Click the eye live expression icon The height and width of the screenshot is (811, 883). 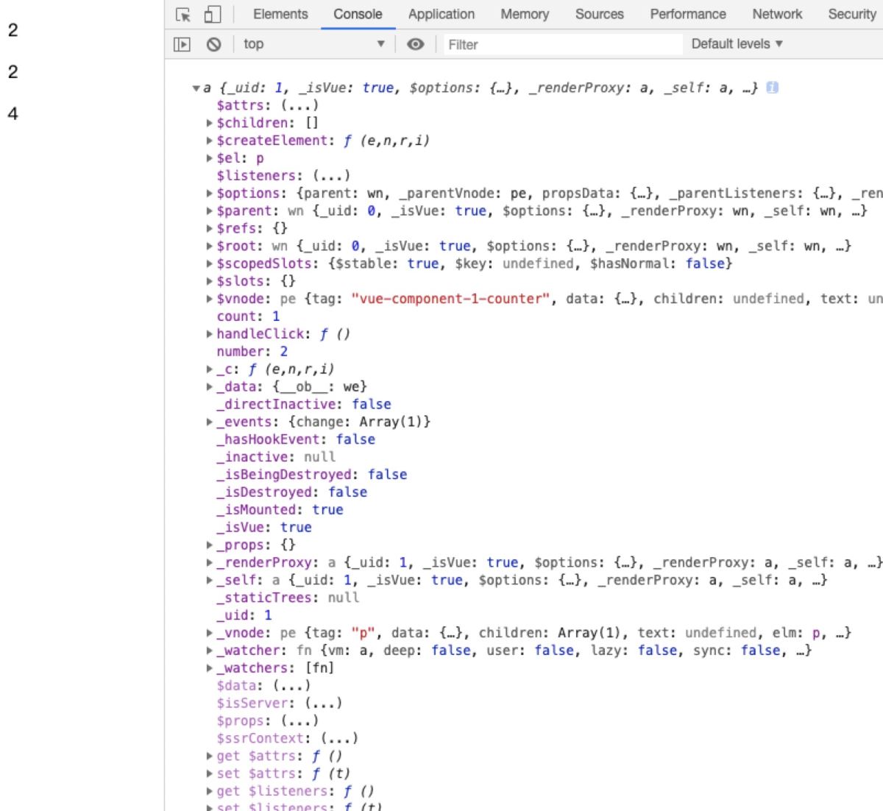click(416, 45)
